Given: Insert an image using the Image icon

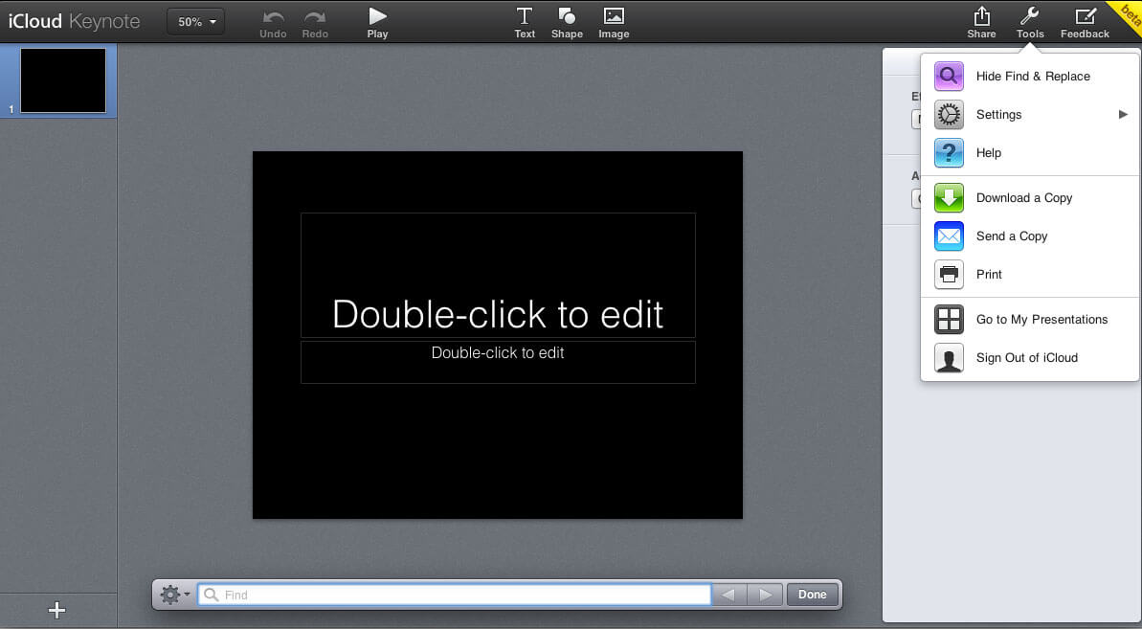Looking at the screenshot, I should click(614, 16).
